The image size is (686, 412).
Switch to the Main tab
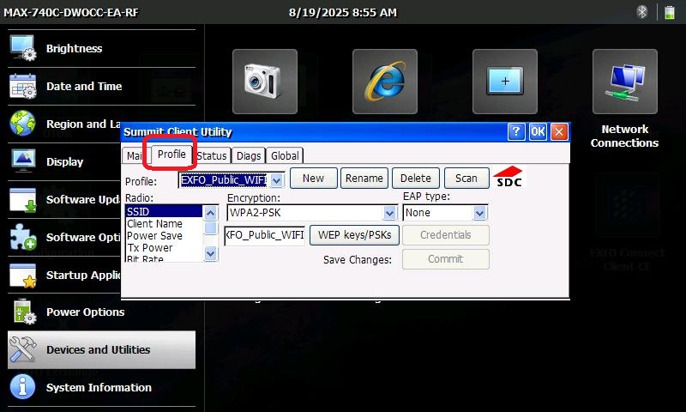134,156
